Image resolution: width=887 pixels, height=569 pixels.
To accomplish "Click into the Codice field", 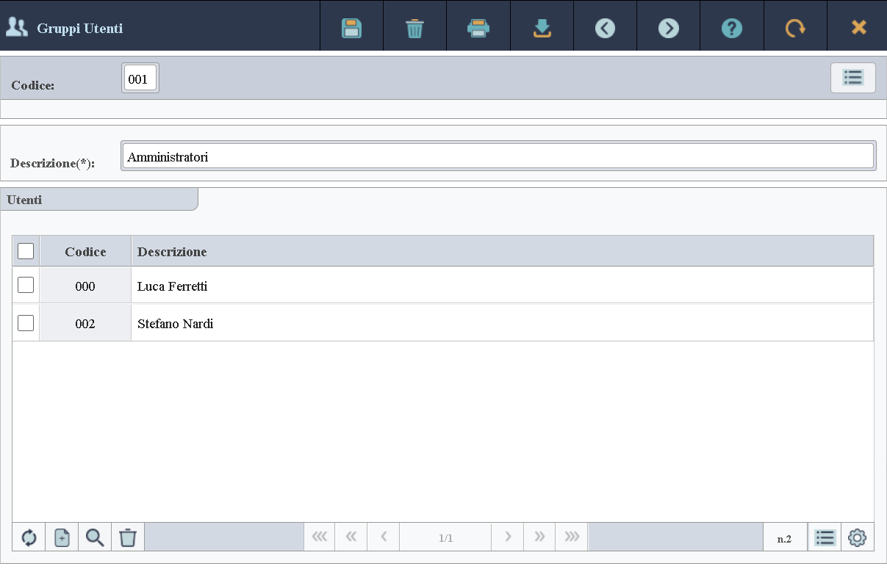I will (140, 79).
